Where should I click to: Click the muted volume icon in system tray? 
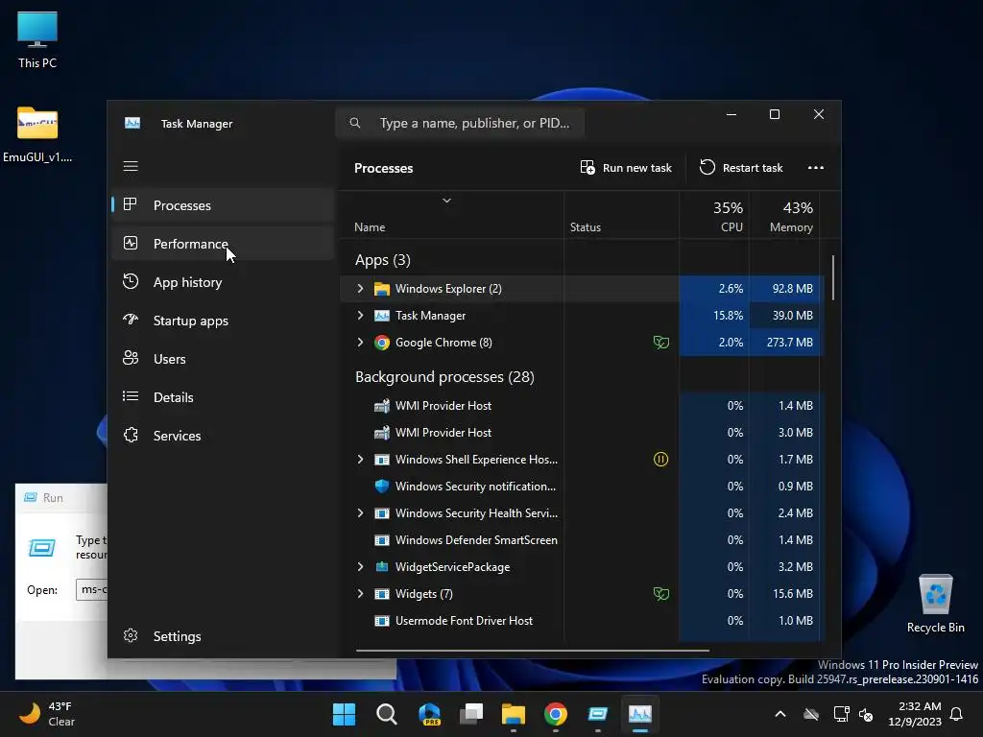coord(867,714)
